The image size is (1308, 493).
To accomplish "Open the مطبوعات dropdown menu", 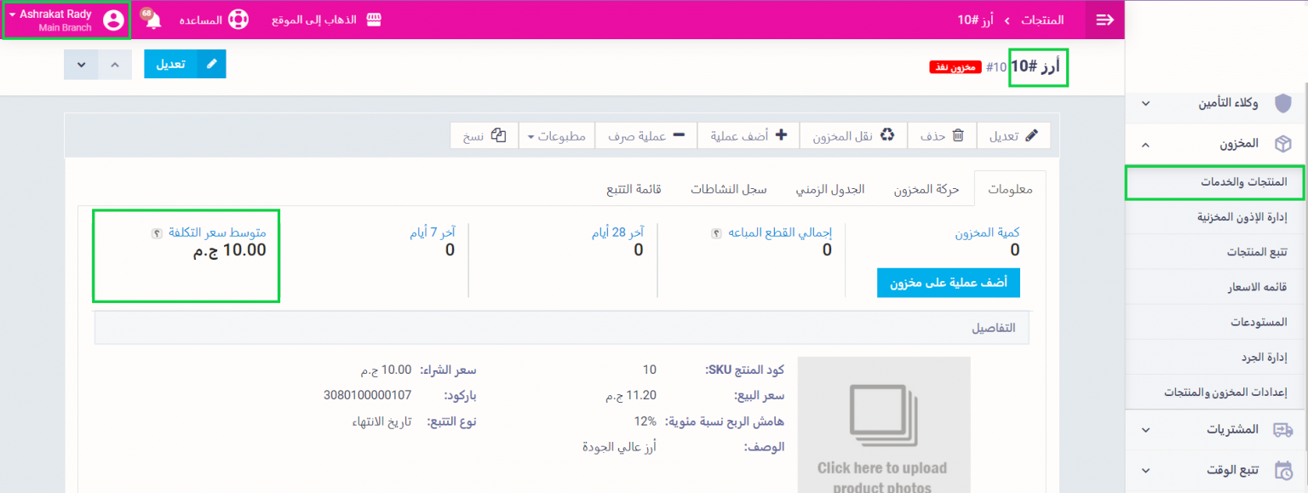I will coord(557,135).
